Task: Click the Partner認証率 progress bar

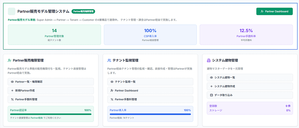Action: (51, 114)
